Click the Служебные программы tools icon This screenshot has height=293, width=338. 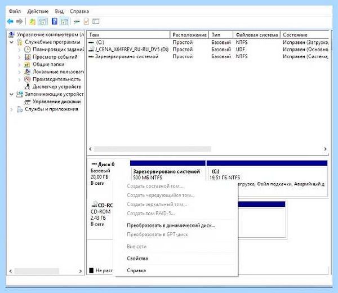point(20,42)
